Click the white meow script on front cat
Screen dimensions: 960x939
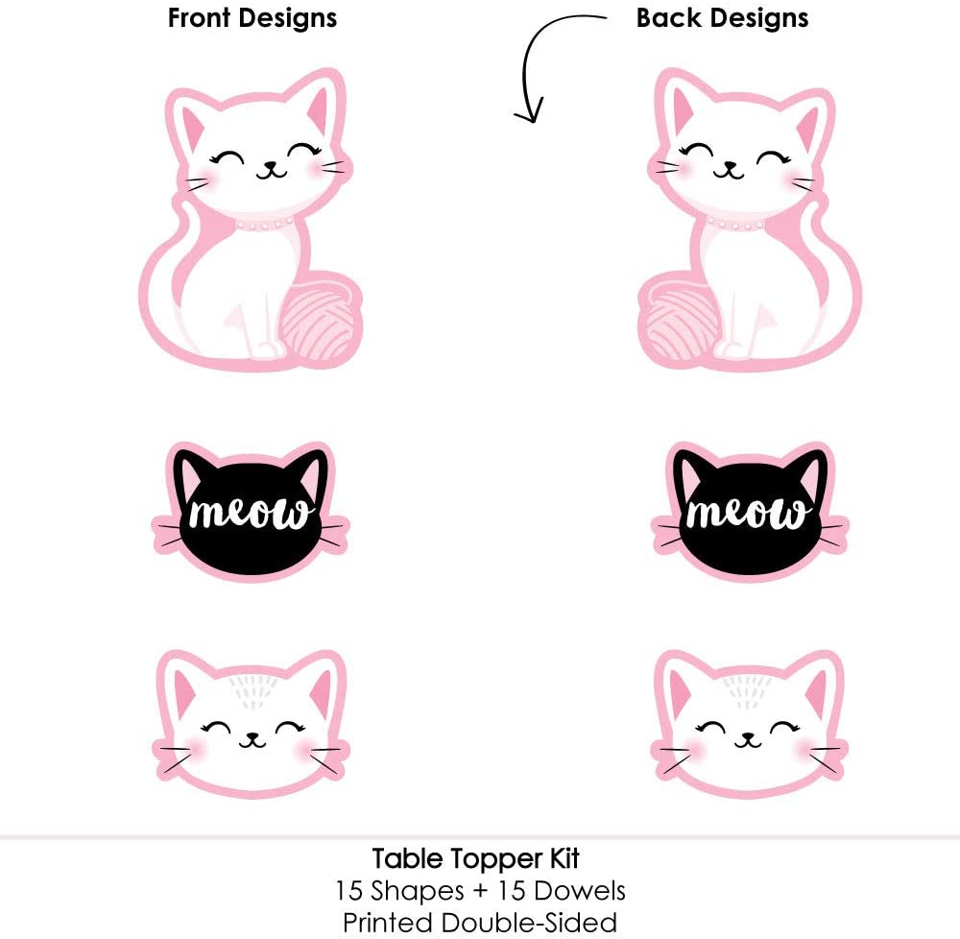pos(250,513)
